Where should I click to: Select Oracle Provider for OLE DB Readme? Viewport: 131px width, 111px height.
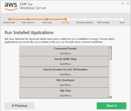tap(64, 72)
